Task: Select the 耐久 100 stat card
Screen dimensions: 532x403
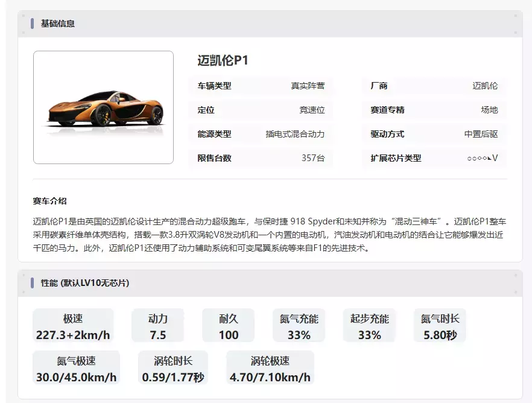Action: point(229,326)
